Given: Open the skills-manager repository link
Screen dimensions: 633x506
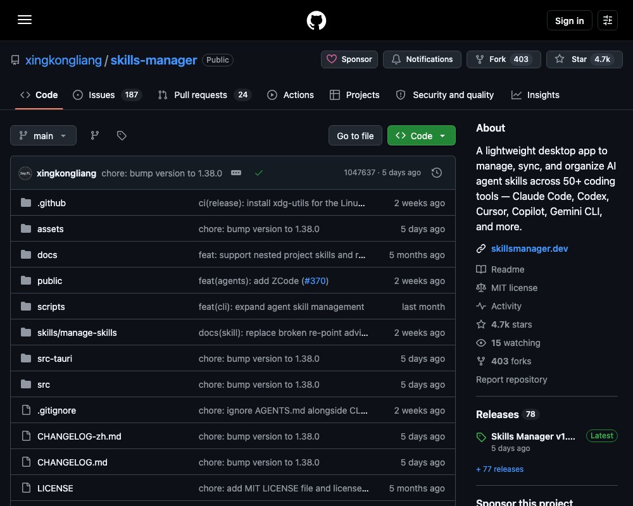Looking at the screenshot, I should tap(153, 60).
